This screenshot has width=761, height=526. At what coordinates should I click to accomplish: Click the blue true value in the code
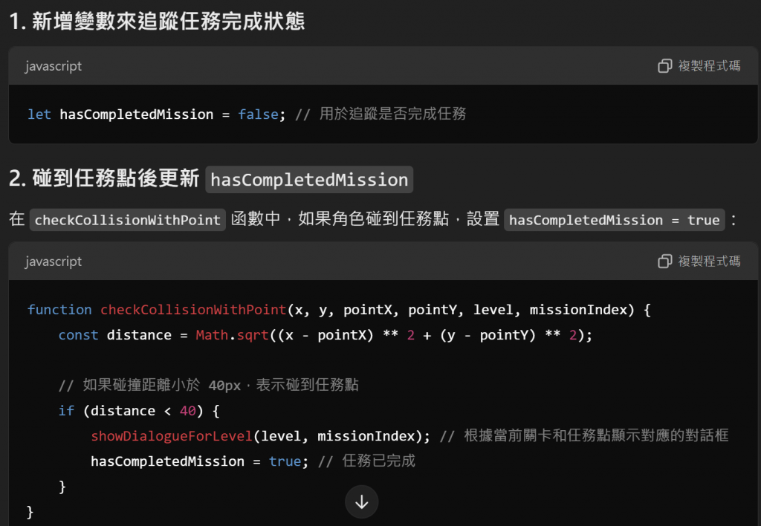click(x=285, y=461)
